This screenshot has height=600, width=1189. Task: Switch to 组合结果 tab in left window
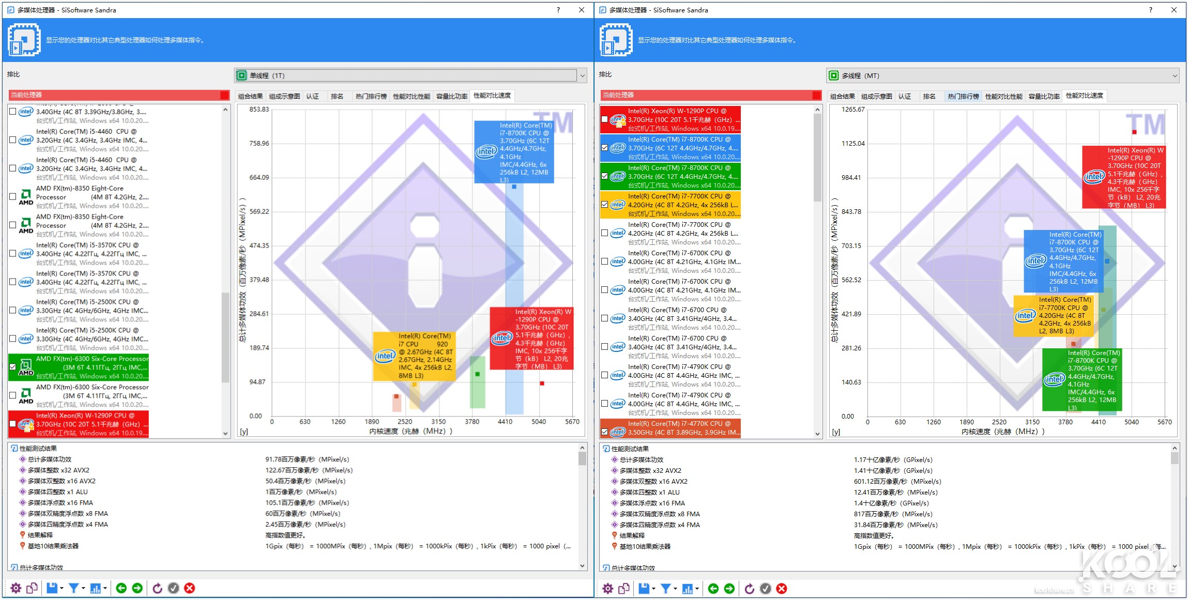(251, 96)
